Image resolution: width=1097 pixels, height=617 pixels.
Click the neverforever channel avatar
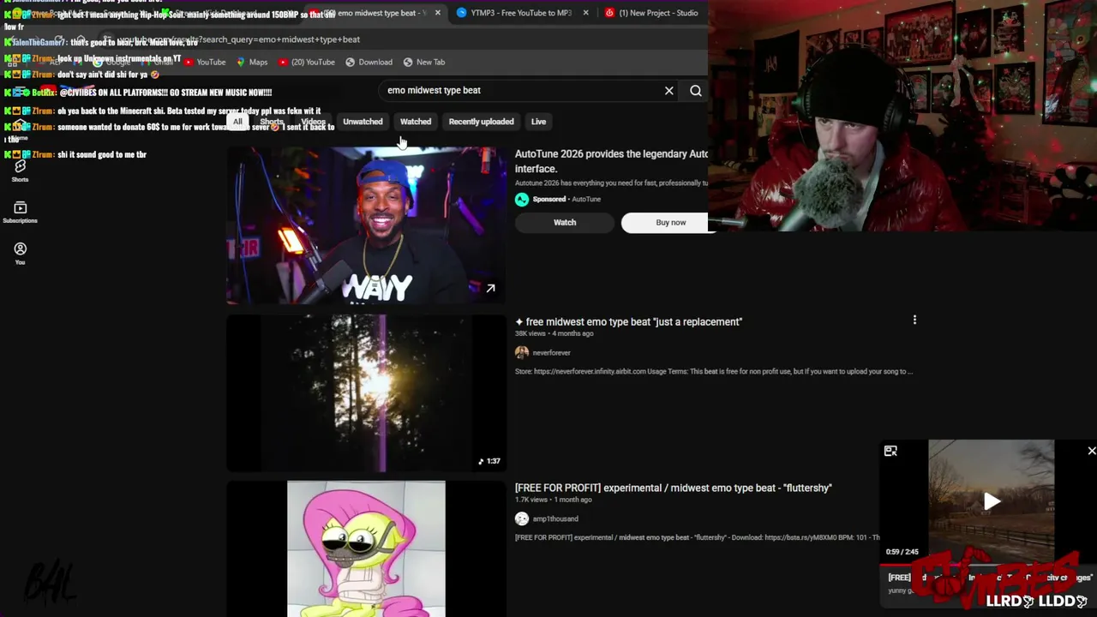point(521,352)
